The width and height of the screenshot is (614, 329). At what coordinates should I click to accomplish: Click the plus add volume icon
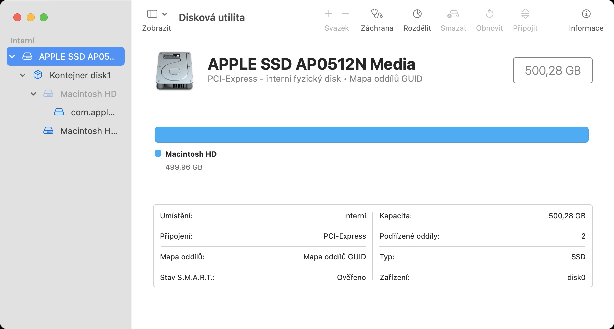coord(329,14)
